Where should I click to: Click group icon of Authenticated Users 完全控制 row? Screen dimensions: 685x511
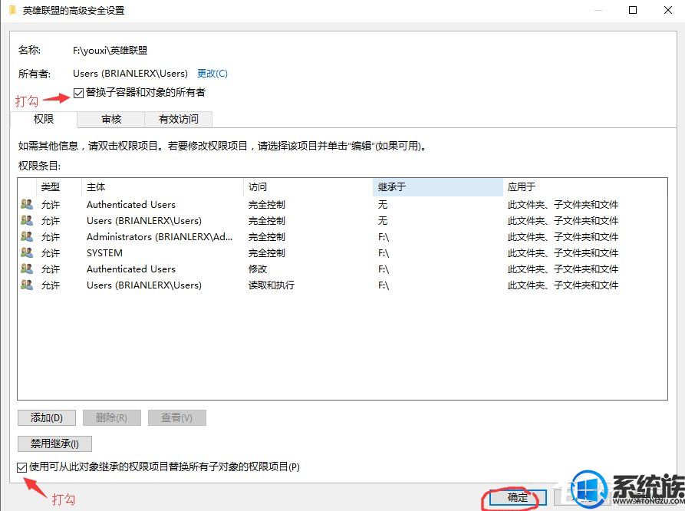coord(27,204)
